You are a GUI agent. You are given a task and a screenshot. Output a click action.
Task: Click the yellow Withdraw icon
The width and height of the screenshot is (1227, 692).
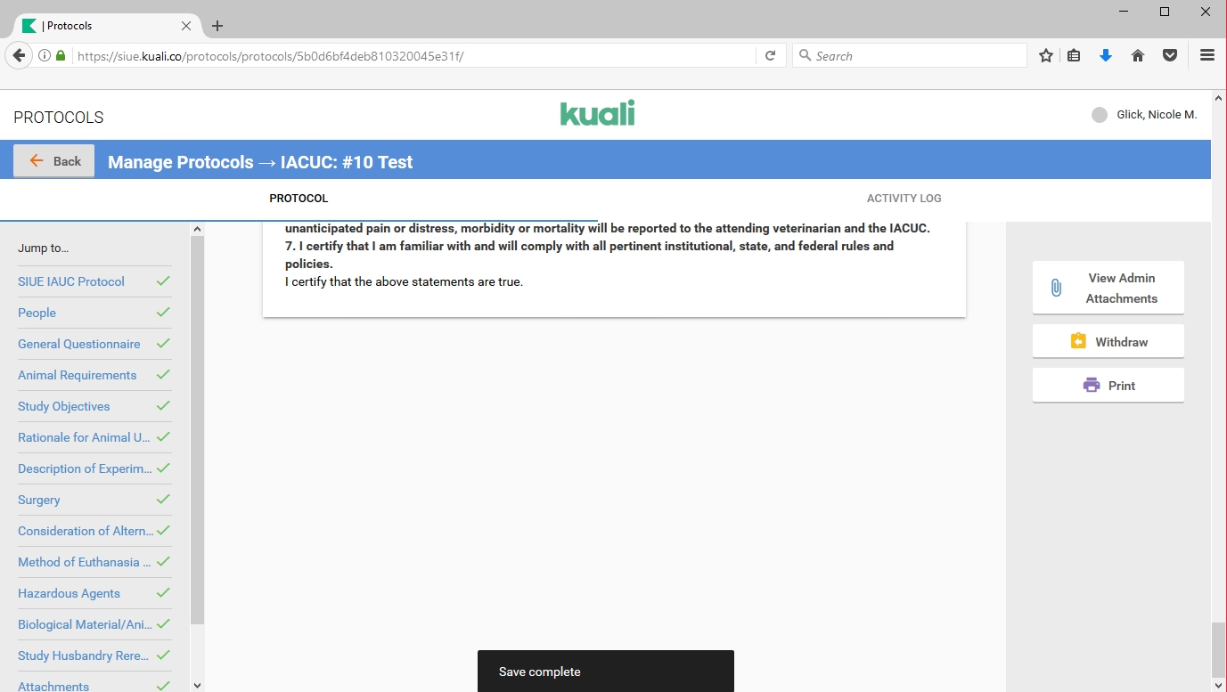[x=1078, y=341]
